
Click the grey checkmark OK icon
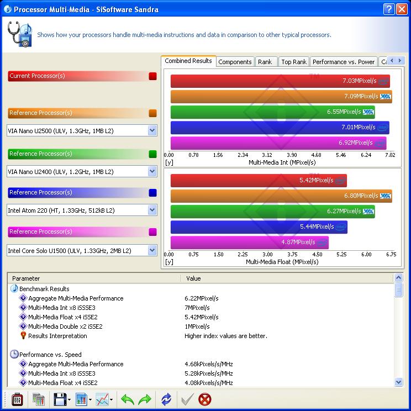(188, 399)
